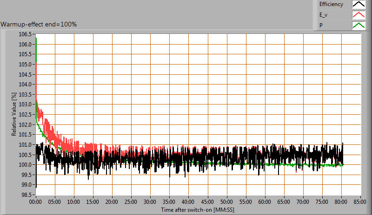This screenshot has height=215, width=372.
Task: Click the 80:00 x-axis tick label
Action: pos(341,203)
